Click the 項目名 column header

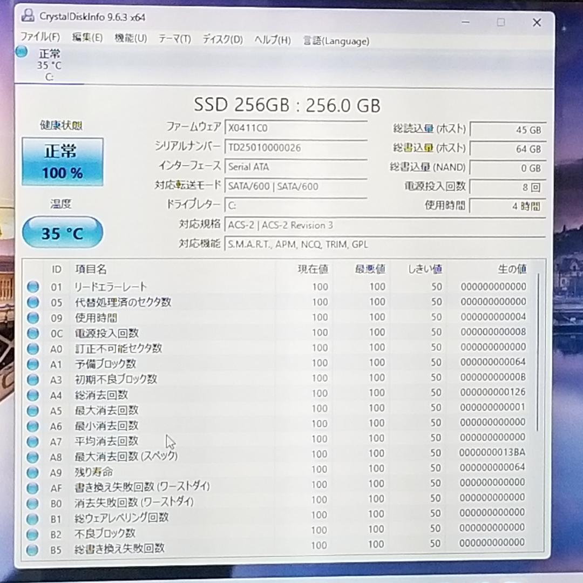(x=91, y=269)
